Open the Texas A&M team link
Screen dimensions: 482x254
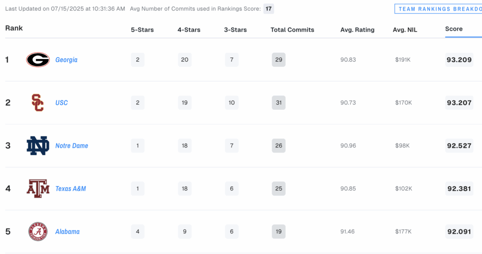(x=71, y=188)
